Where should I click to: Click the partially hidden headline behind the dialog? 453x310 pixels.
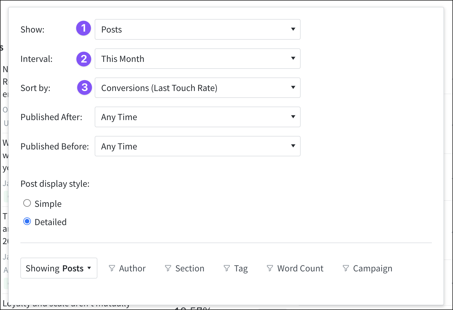[66, 305]
